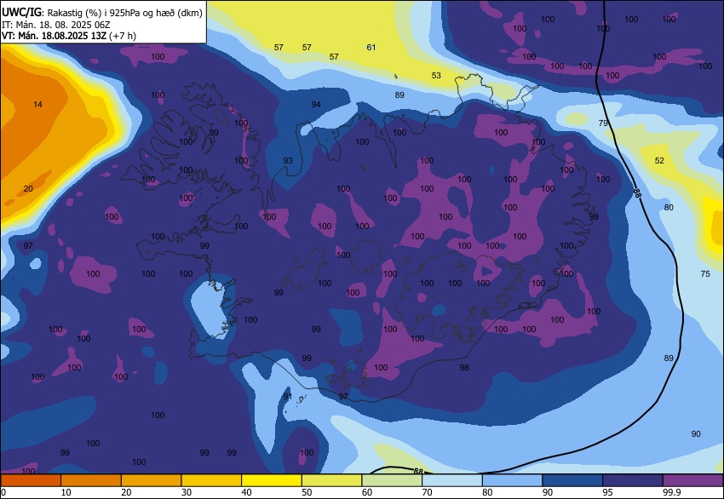Click the (+7 h) forecast offset text
The image size is (724, 499).
[x=123, y=36]
